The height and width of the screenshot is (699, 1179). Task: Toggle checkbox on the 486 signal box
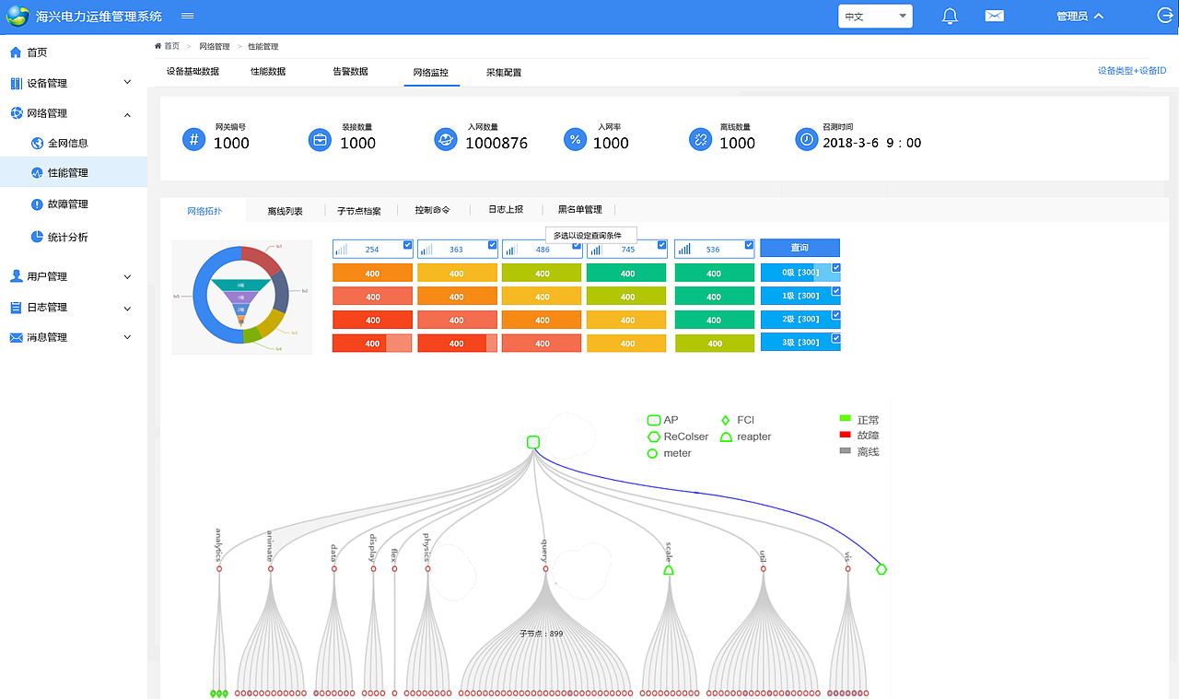577,245
